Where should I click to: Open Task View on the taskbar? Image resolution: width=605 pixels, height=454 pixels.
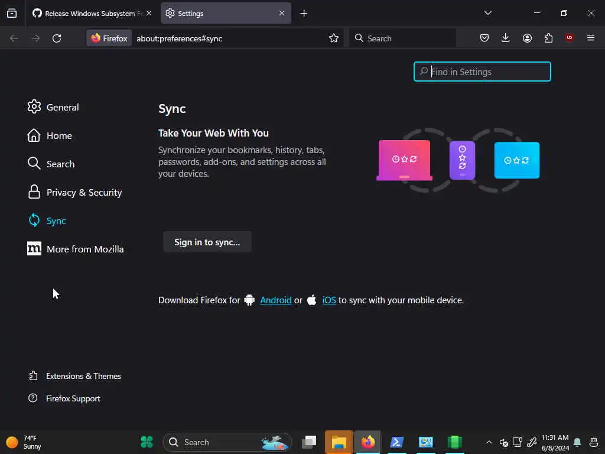309,442
